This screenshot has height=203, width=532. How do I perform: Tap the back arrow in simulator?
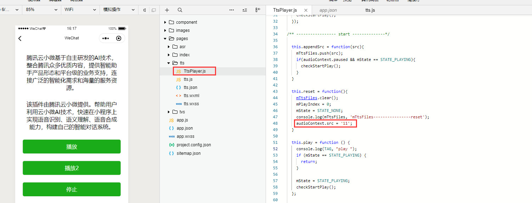20,38
